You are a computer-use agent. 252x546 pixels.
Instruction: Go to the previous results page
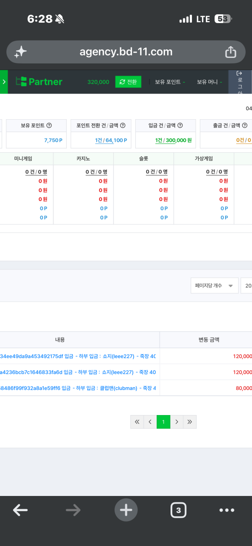[150, 422]
